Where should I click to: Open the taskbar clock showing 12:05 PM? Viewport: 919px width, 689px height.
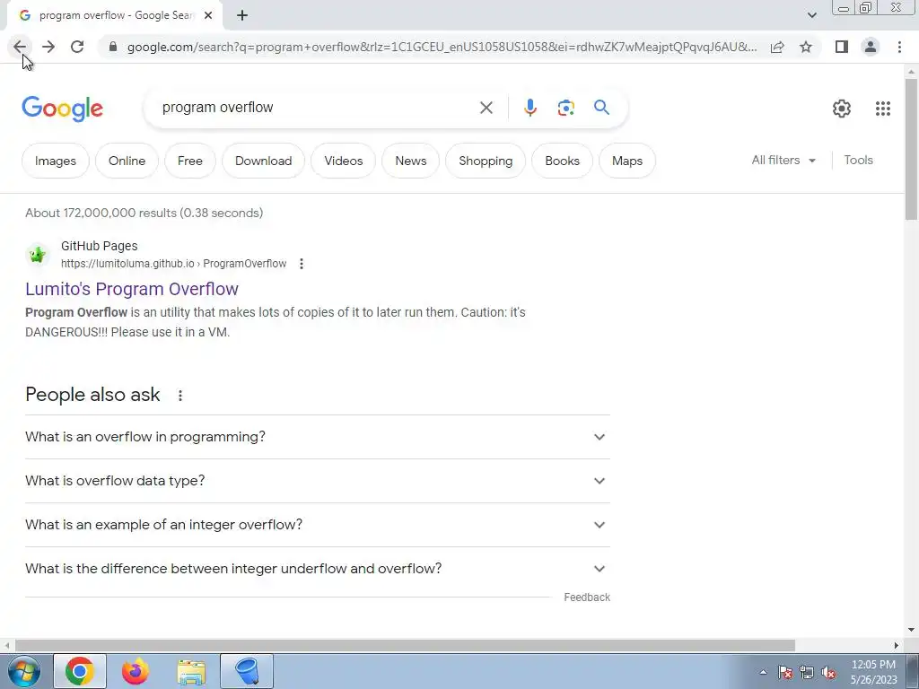click(873, 671)
